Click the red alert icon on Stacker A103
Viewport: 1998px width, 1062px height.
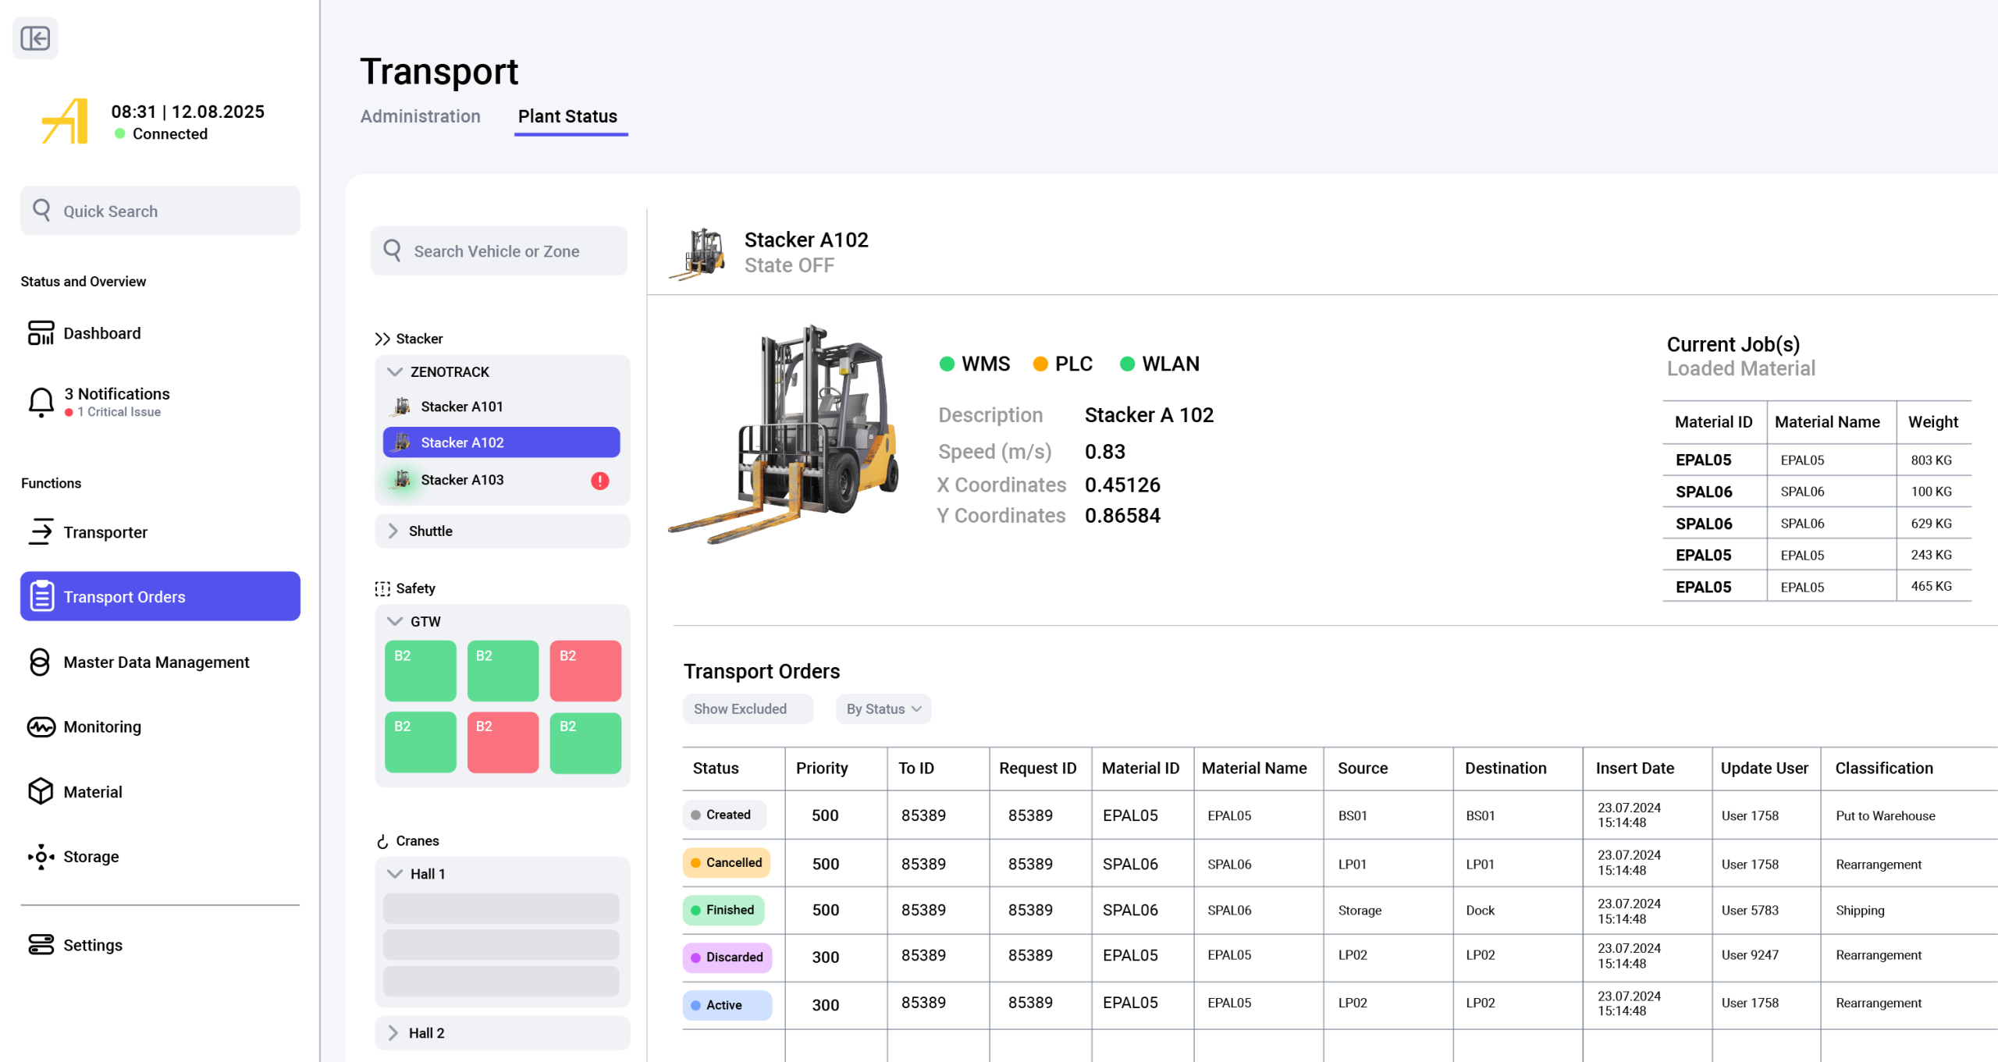tap(599, 481)
